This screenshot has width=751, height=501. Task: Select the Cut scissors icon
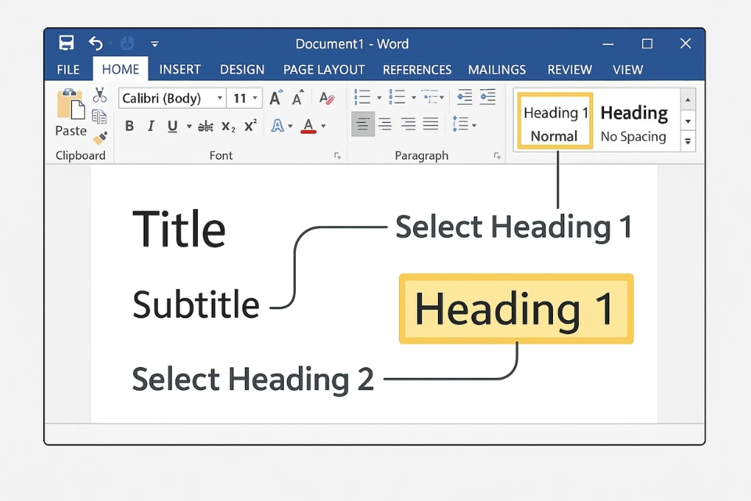99,94
